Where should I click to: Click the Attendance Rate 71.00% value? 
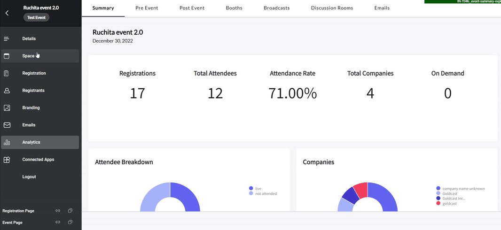pyautogui.click(x=293, y=93)
